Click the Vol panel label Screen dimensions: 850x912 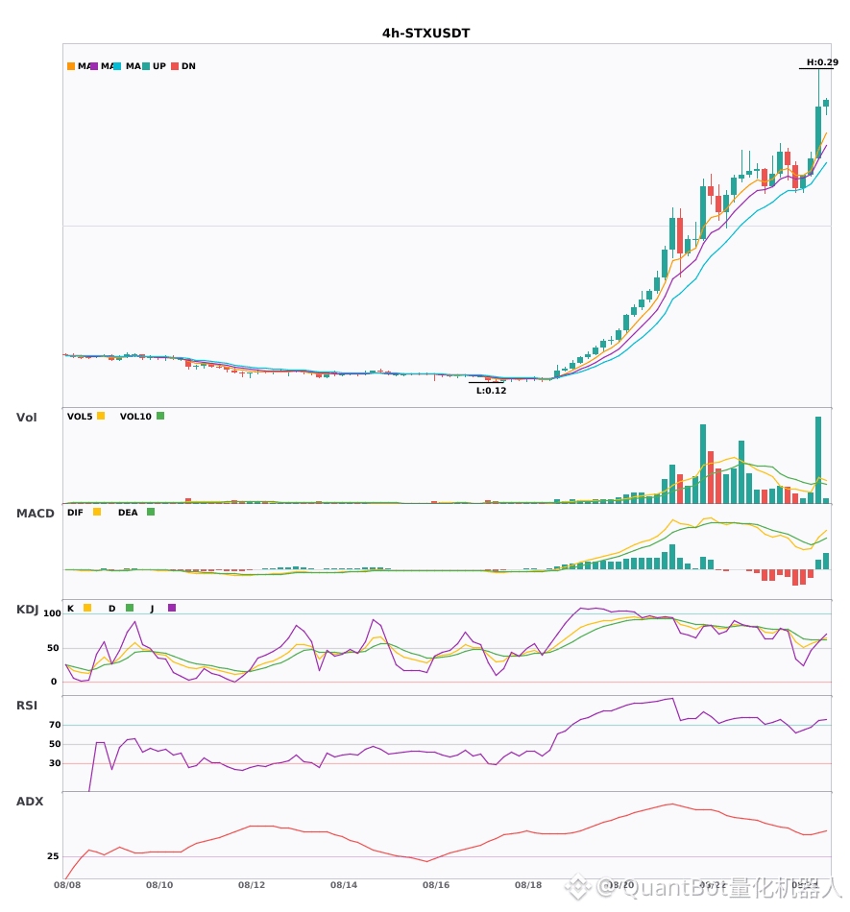click(x=26, y=418)
